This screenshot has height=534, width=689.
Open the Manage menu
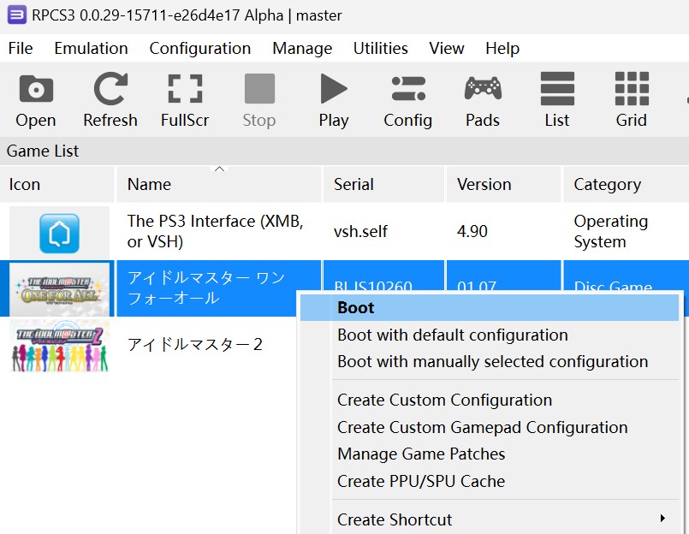(x=302, y=48)
